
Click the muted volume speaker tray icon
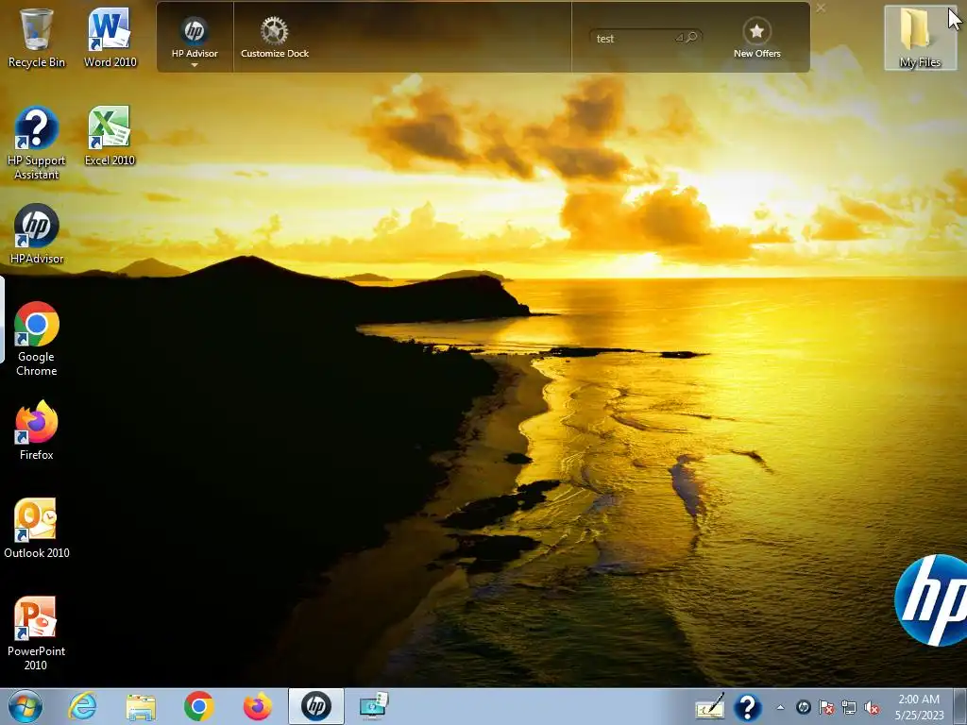[872, 707]
